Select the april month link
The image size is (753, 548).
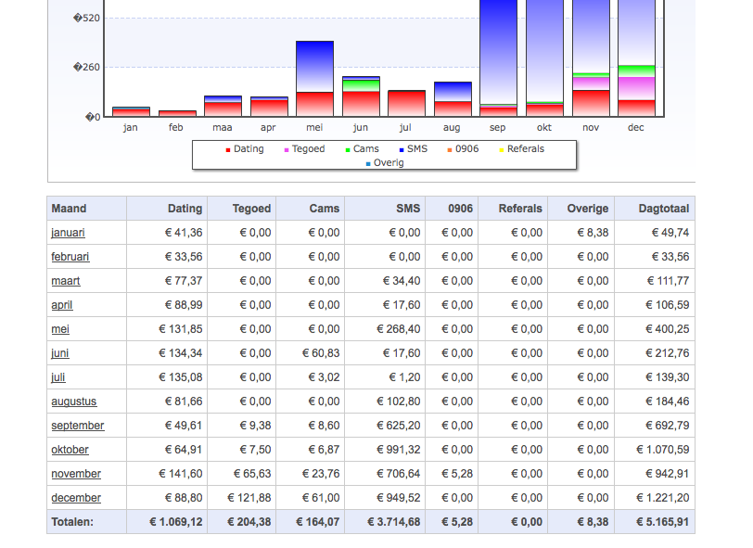(62, 304)
